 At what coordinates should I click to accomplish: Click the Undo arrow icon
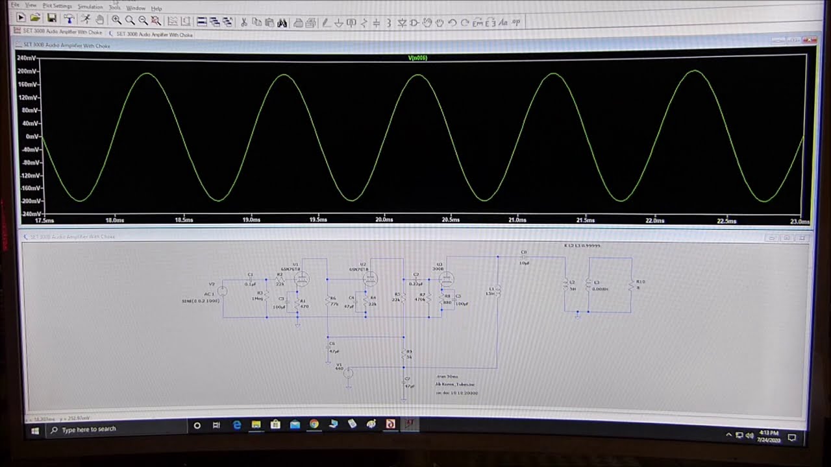pos(453,23)
